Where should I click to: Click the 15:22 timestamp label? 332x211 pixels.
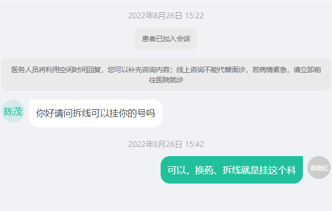194,16
